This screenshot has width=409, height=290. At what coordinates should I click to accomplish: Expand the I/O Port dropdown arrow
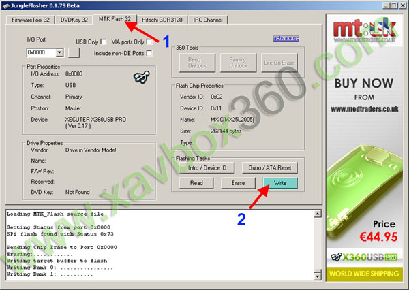(59, 52)
